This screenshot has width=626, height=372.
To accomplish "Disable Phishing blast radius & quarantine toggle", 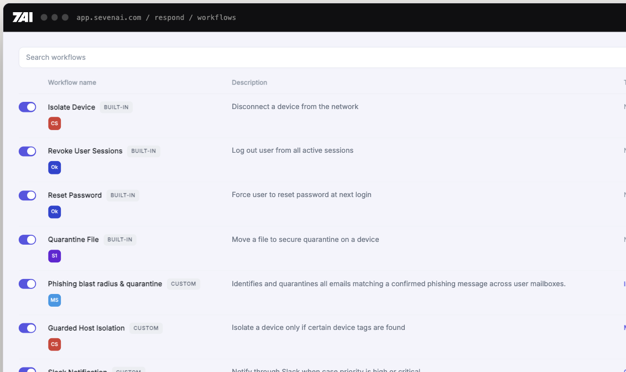I will [28, 283].
